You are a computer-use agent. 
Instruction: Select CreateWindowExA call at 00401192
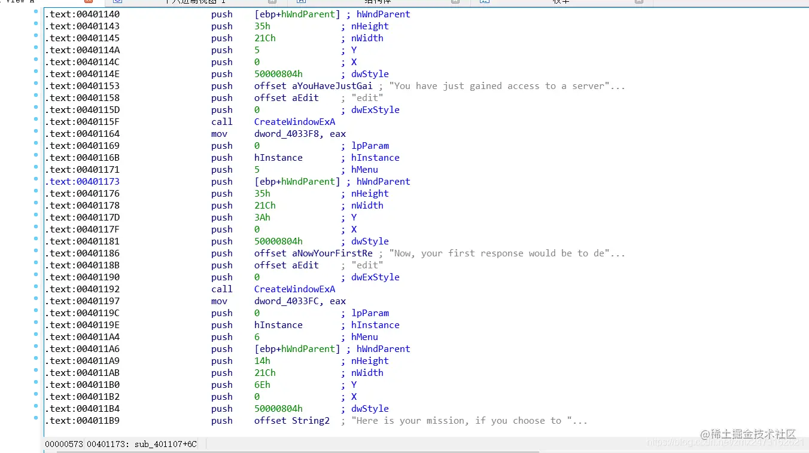pyautogui.click(x=294, y=289)
